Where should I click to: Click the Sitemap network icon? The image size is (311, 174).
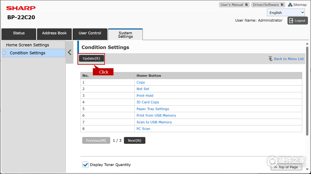click(x=290, y=5)
